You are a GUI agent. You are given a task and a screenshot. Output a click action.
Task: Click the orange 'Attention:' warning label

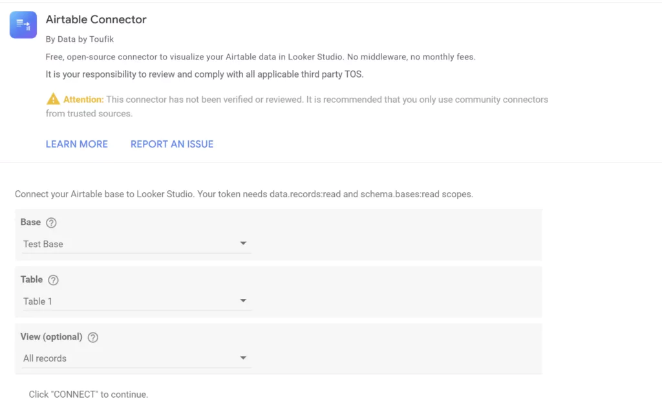[83, 100]
